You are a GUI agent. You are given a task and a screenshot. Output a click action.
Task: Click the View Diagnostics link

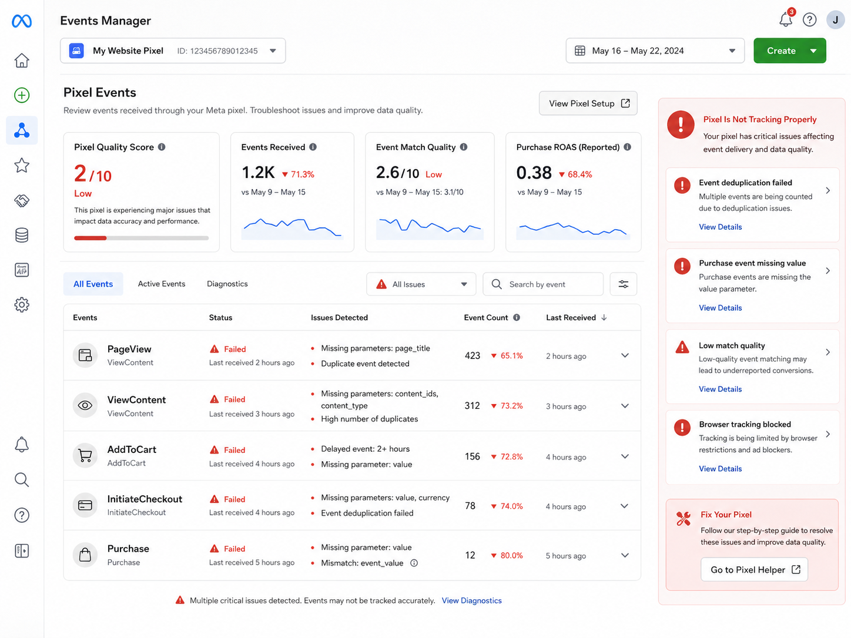point(472,600)
